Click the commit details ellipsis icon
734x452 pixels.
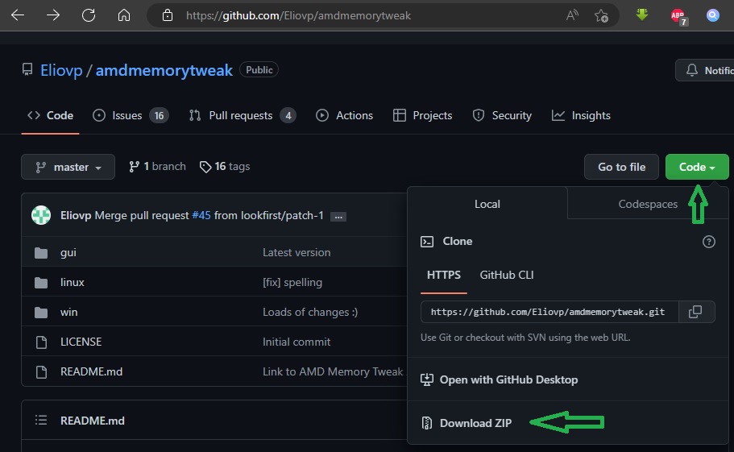338,216
